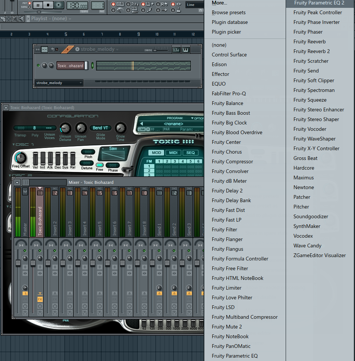This screenshot has height=361, width=355.
Task: Enable the typing keyboard to piano icon
Action: coord(120,4)
